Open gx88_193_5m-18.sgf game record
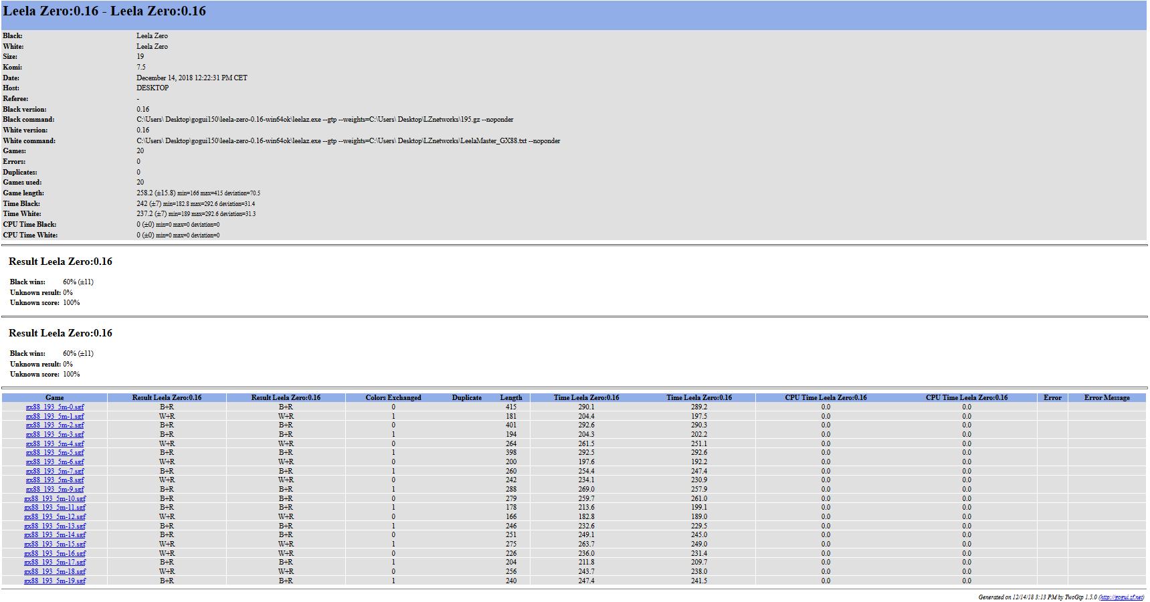 click(x=55, y=571)
